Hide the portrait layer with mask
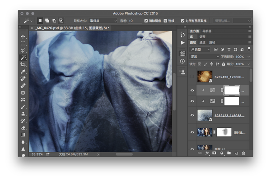271x181 pixels. click(x=192, y=132)
